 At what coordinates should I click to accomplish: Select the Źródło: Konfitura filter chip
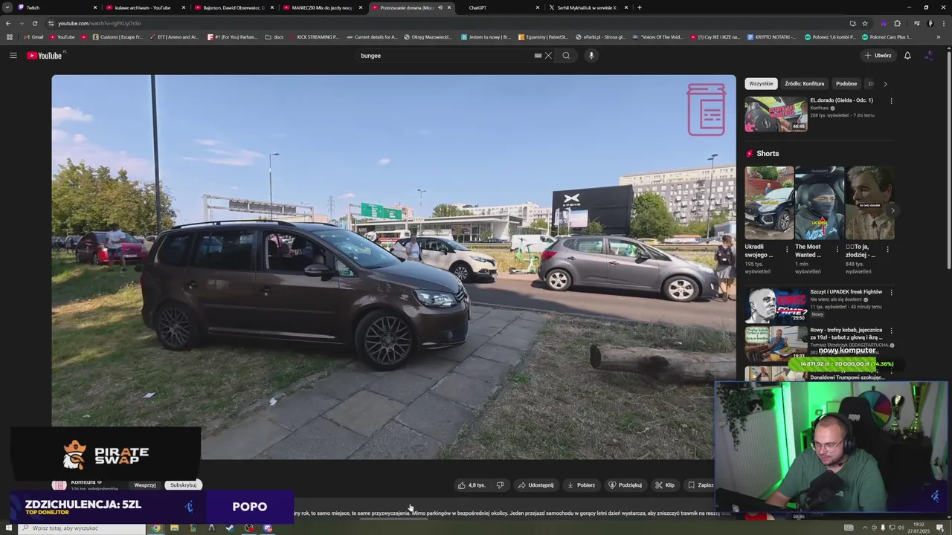(x=805, y=84)
